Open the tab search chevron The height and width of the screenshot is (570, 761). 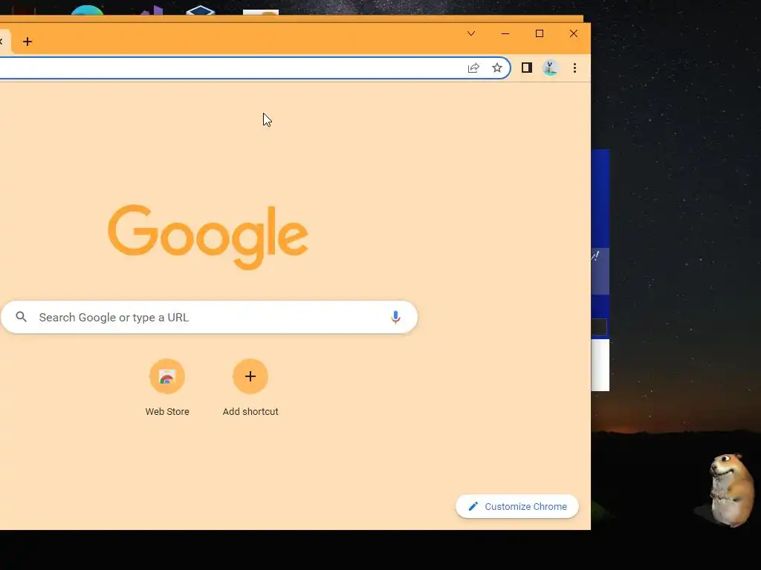[x=470, y=33]
